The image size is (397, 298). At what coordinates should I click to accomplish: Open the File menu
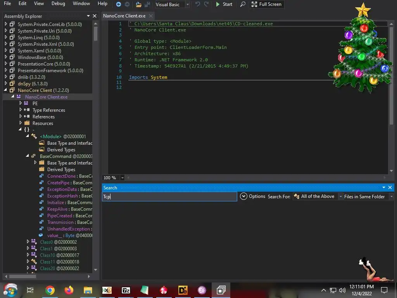point(7,3)
